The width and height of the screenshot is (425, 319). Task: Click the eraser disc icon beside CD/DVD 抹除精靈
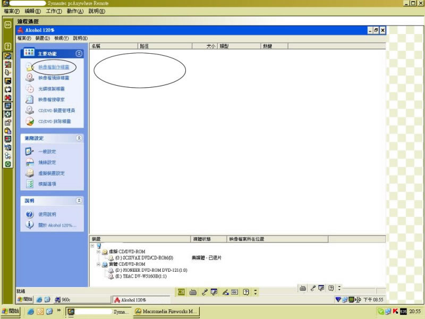coord(30,121)
